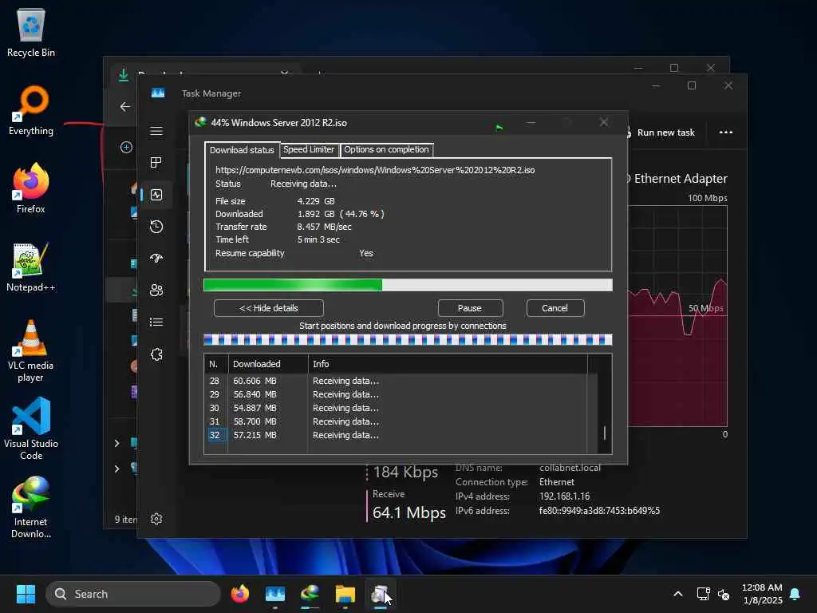
Task: Select connection row 28 with 60.606 MB
Action: (396, 381)
